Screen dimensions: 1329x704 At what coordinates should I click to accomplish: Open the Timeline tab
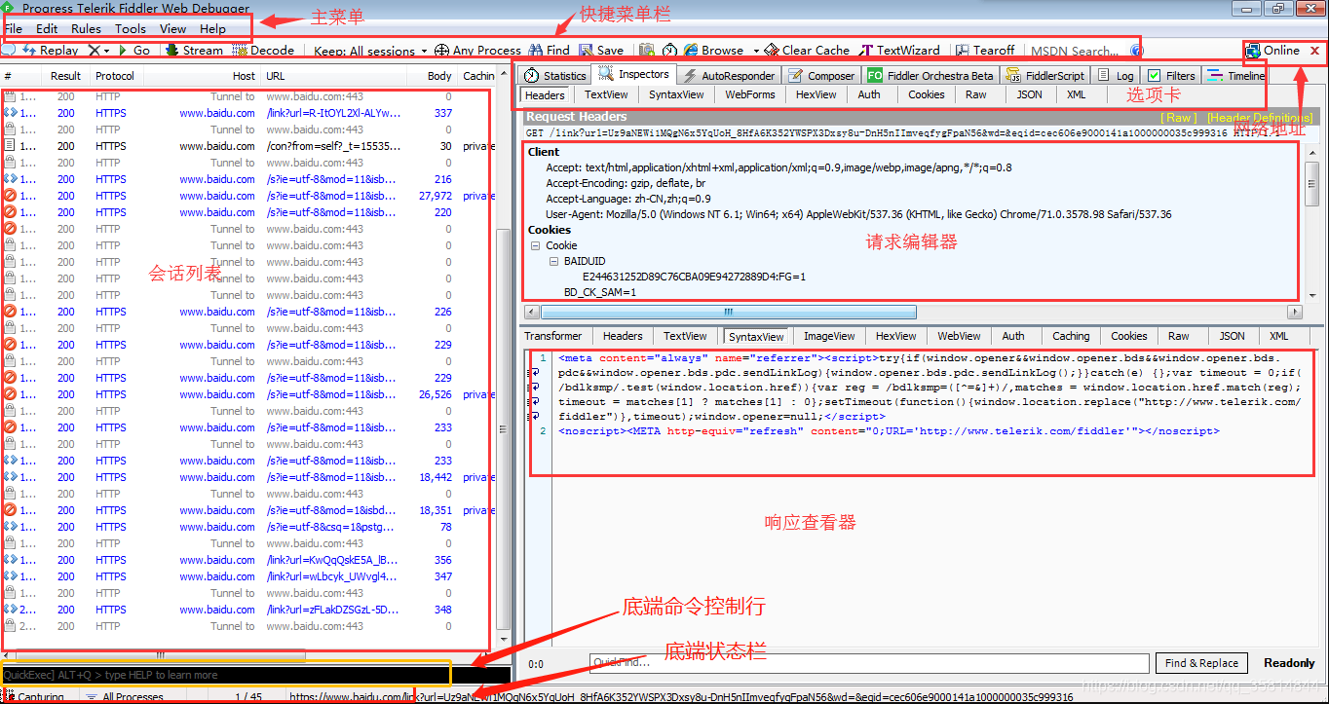(1235, 75)
